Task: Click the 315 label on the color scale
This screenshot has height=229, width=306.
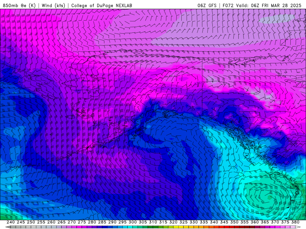Action: click(163, 222)
